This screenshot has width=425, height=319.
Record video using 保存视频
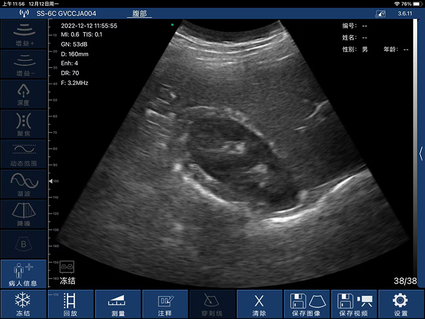pyautogui.click(x=355, y=305)
